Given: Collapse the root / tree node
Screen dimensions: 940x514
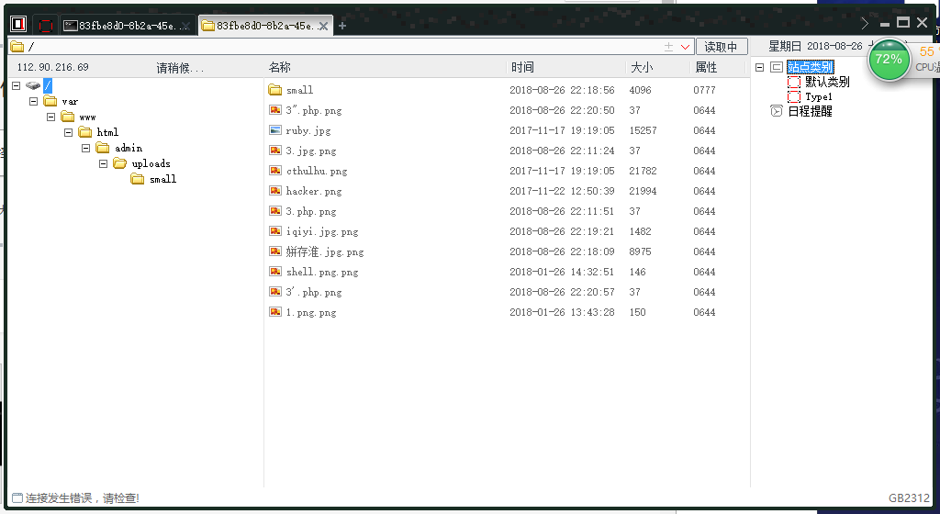Looking at the screenshot, I should coord(17,85).
